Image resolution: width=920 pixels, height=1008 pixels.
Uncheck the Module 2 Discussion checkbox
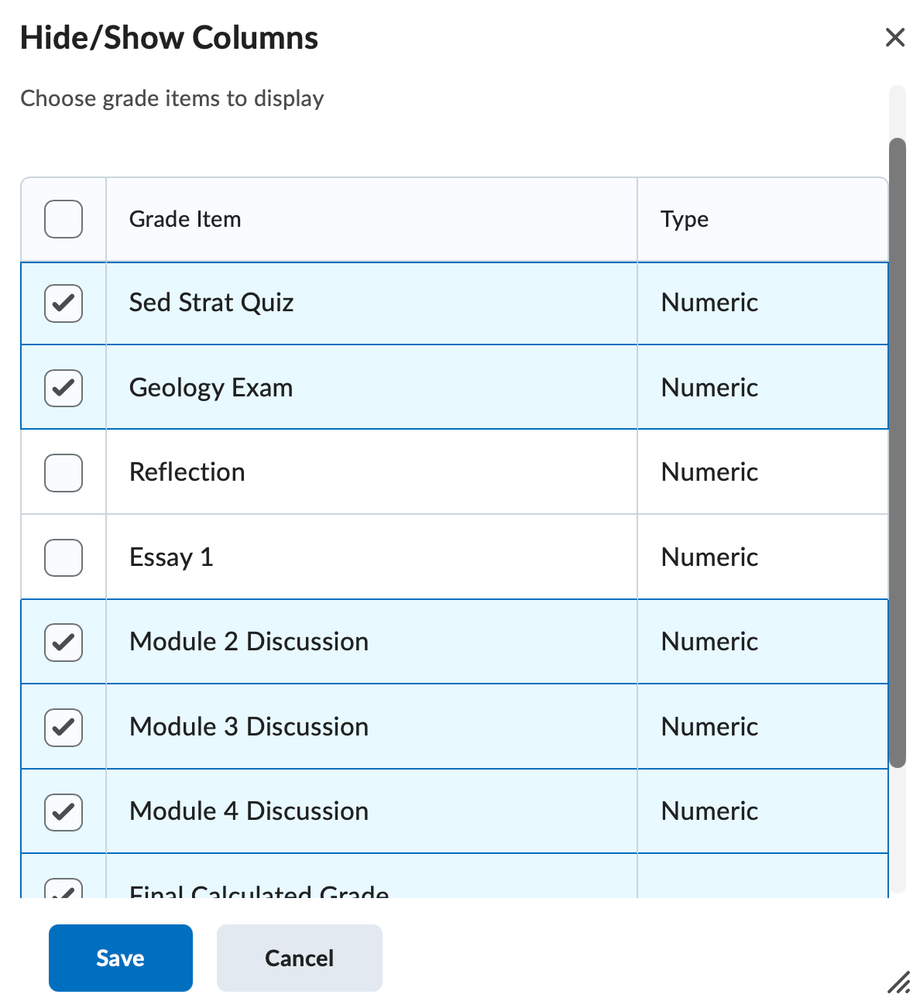(x=63, y=642)
